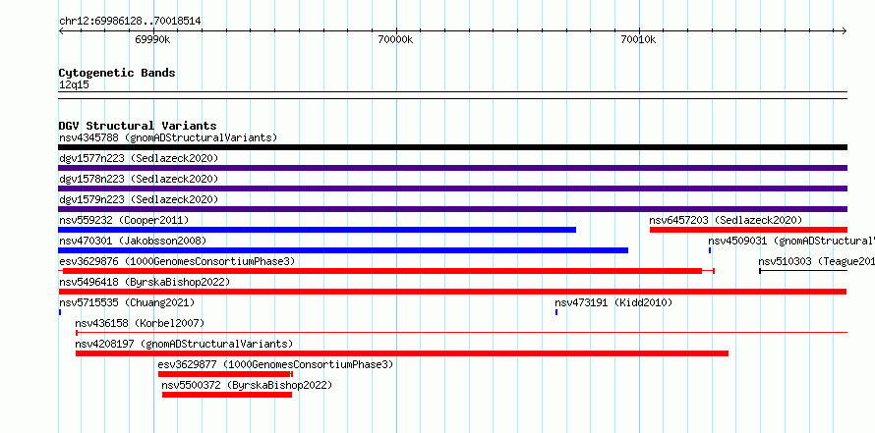Open the dgv1579n223 Sedlazeck2020 label
875x433 pixels.
pos(139,199)
